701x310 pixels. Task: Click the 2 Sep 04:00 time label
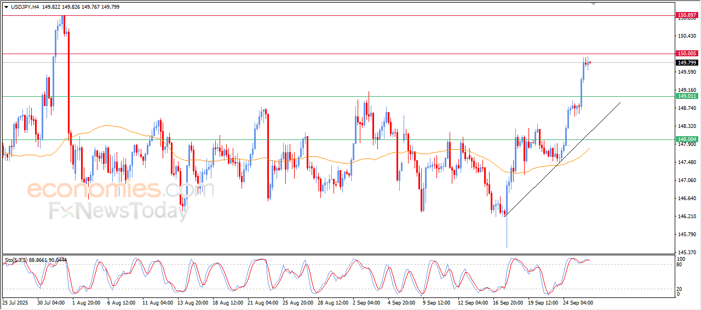[x=366, y=302]
